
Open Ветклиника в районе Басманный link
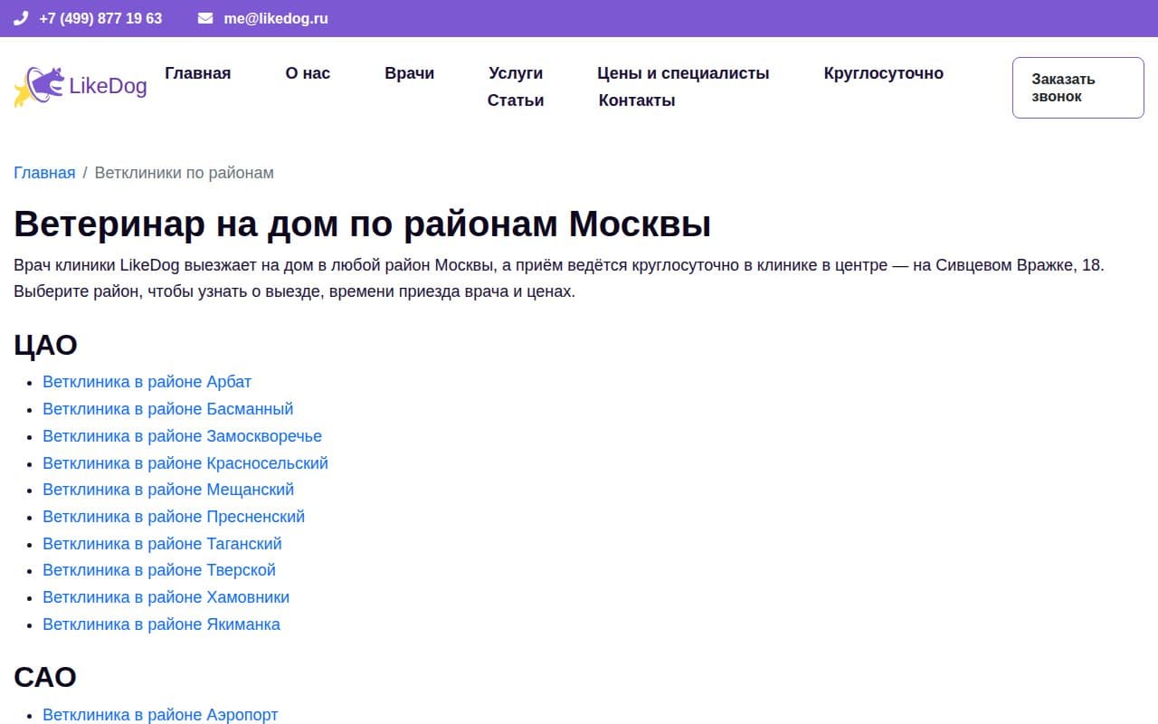pyautogui.click(x=168, y=409)
